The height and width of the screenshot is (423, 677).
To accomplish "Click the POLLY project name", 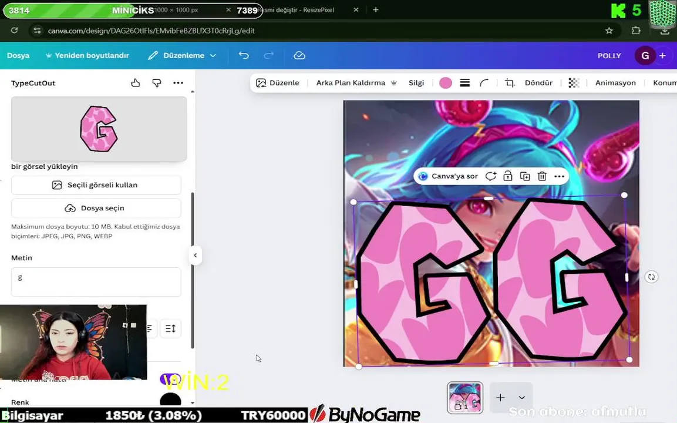I will point(609,56).
